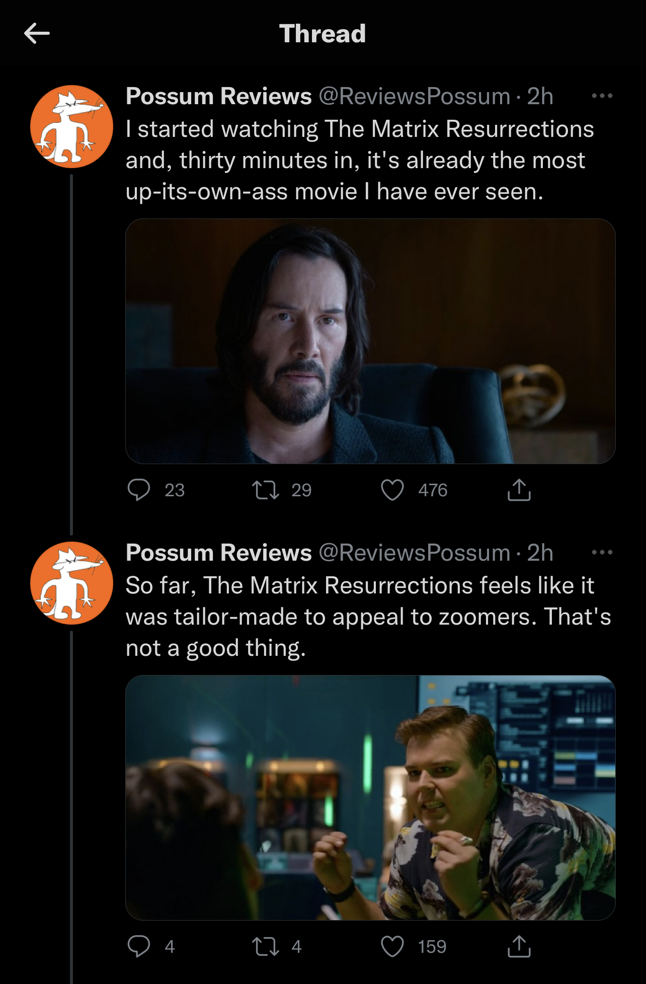Screen dimensions: 646x984
Task: Open more options for the first tweet
Action: pos(602,96)
